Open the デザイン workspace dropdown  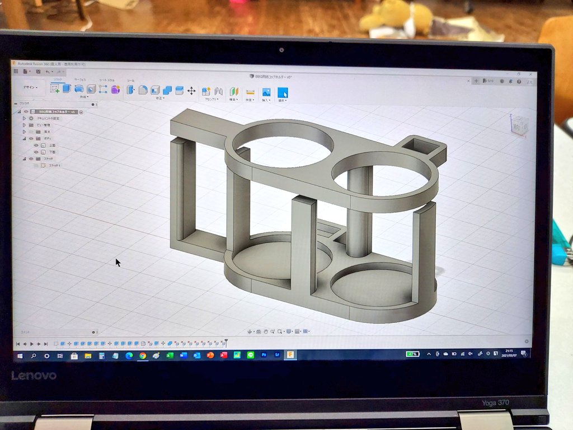(x=30, y=87)
